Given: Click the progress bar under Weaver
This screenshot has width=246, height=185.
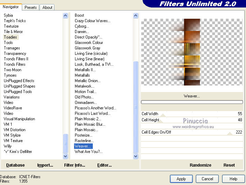Looking at the screenshot, I should 192,102.
